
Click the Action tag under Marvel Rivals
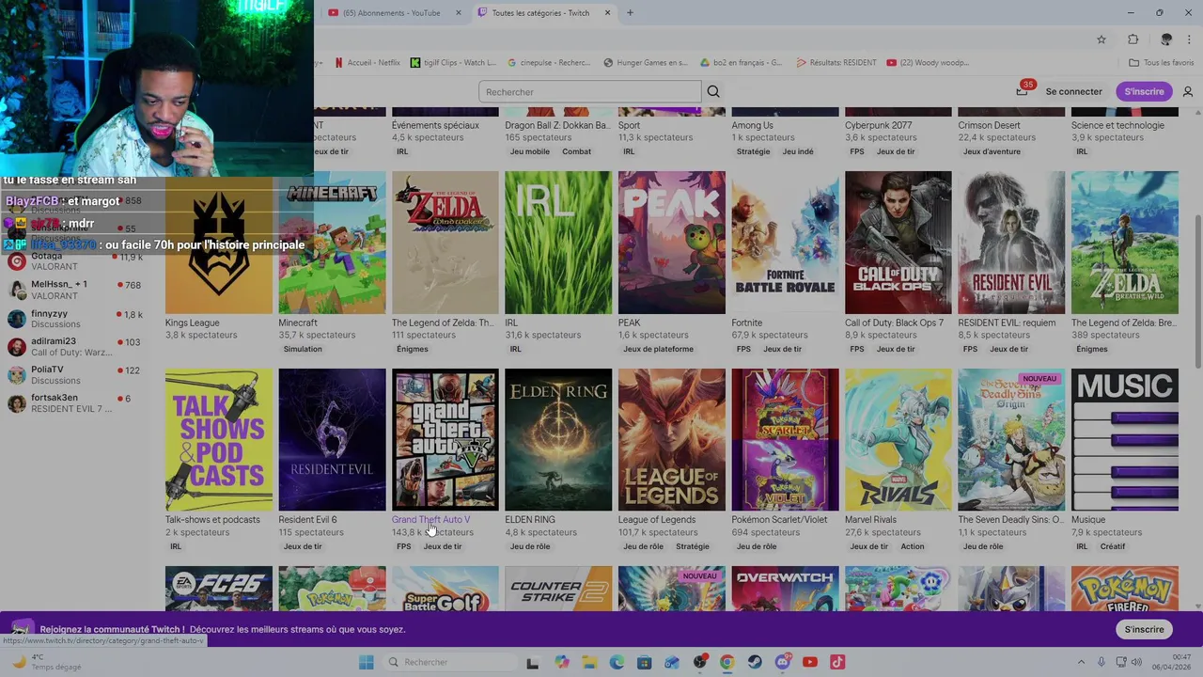[913, 546]
